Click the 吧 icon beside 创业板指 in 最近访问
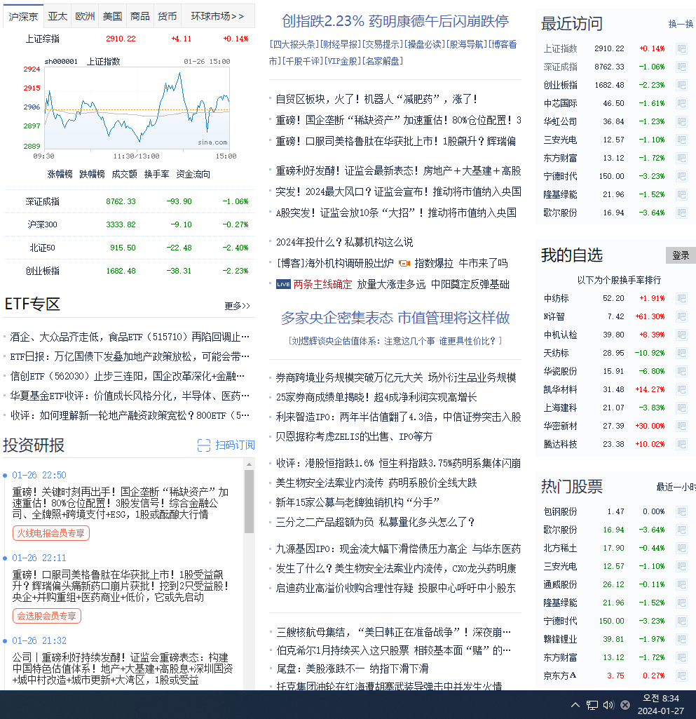The height and width of the screenshot is (719, 696). (681, 86)
